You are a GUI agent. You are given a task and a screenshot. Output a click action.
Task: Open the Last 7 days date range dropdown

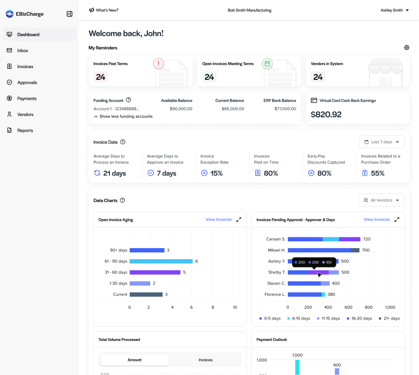(x=382, y=142)
